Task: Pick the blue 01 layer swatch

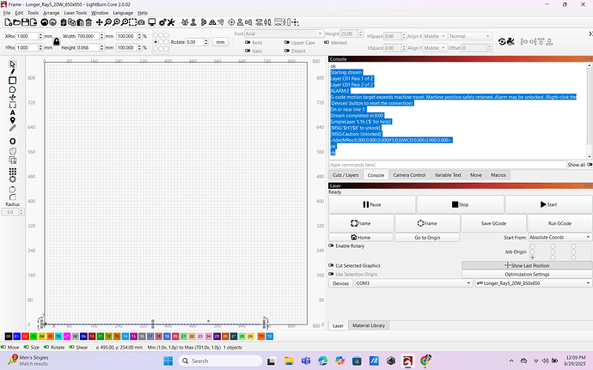Action: coord(16,336)
